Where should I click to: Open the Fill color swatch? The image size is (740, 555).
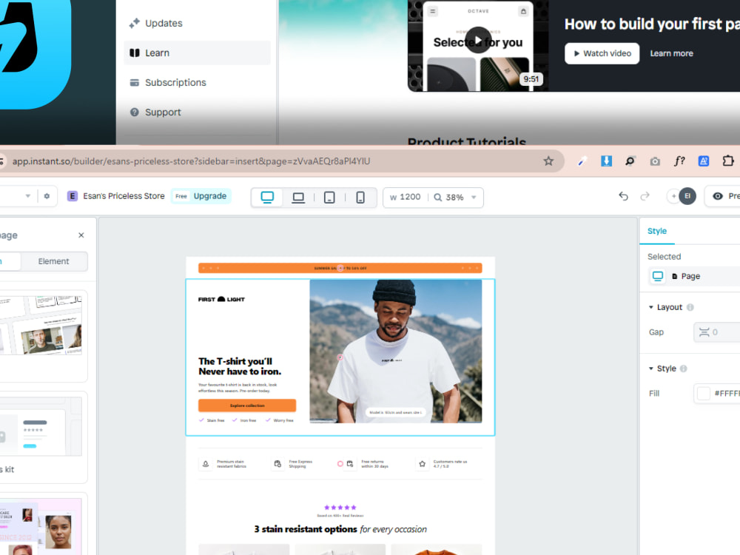[703, 394]
